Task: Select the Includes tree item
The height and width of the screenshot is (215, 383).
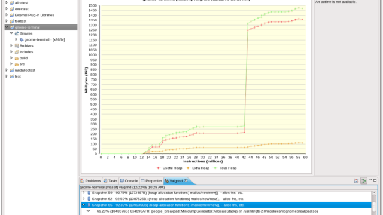Action: [26, 52]
